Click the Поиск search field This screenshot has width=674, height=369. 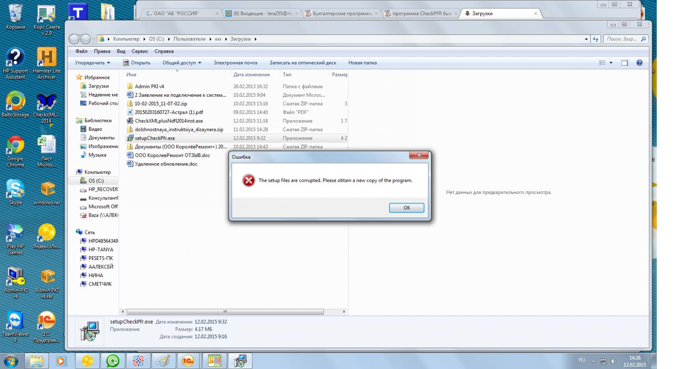pyautogui.click(x=622, y=39)
